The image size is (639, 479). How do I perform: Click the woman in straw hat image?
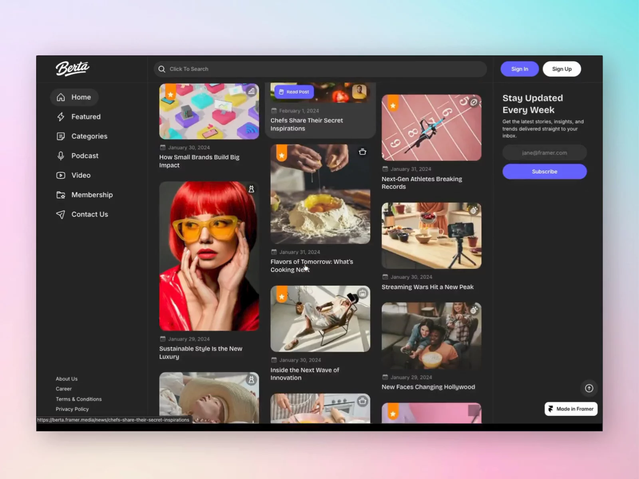[209, 398]
